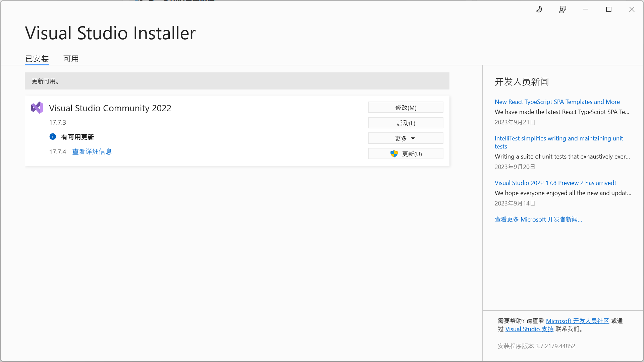644x362 pixels.
Task: Open the send feedback icon
Action: (562, 9)
